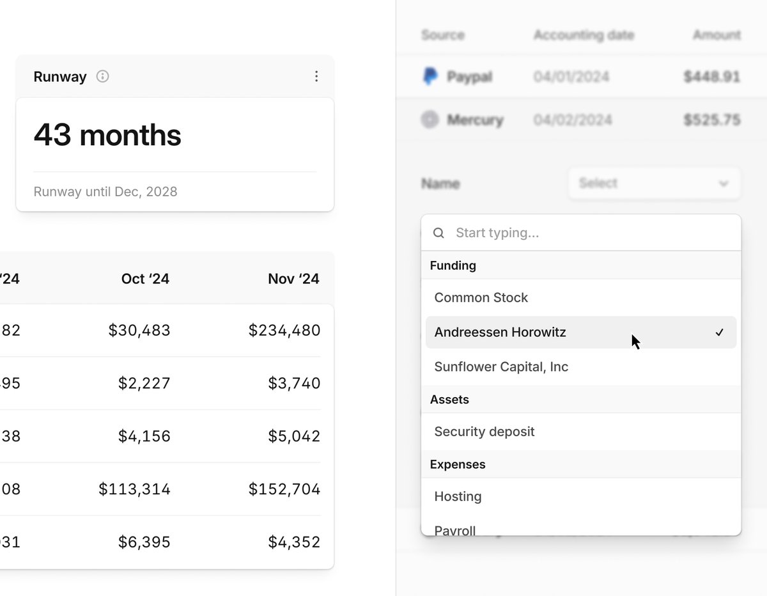The width and height of the screenshot is (767, 596).
Task: Click the 04/01/2024 accounting date
Action: pyautogui.click(x=571, y=77)
